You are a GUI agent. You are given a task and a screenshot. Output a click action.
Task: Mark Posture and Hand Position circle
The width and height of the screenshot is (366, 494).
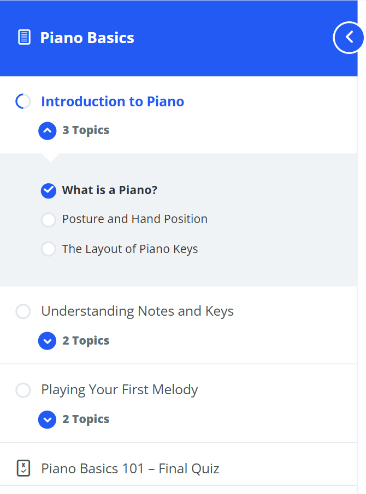(49, 219)
